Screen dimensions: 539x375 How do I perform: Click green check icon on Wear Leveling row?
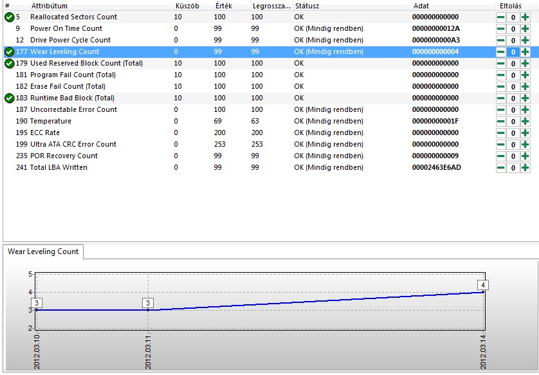pos(9,52)
